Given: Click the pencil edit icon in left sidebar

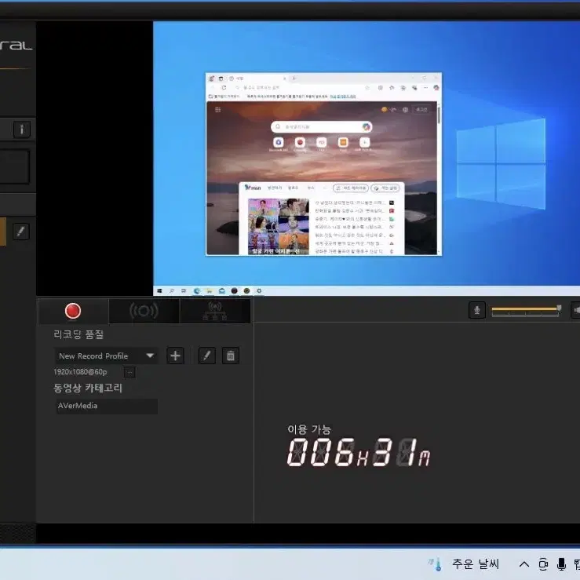Looking at the screenshot, I should [x=21, y=232].
